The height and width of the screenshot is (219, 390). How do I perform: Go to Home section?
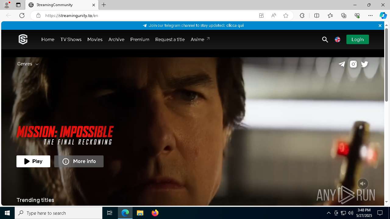(48, 40)
